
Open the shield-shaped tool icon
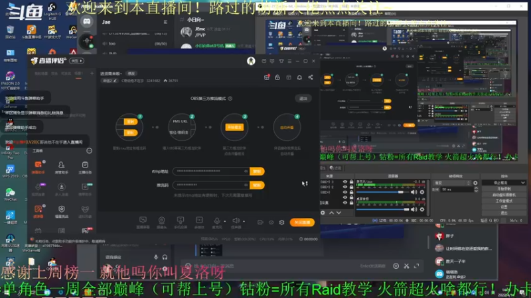(x=61, y=211)
